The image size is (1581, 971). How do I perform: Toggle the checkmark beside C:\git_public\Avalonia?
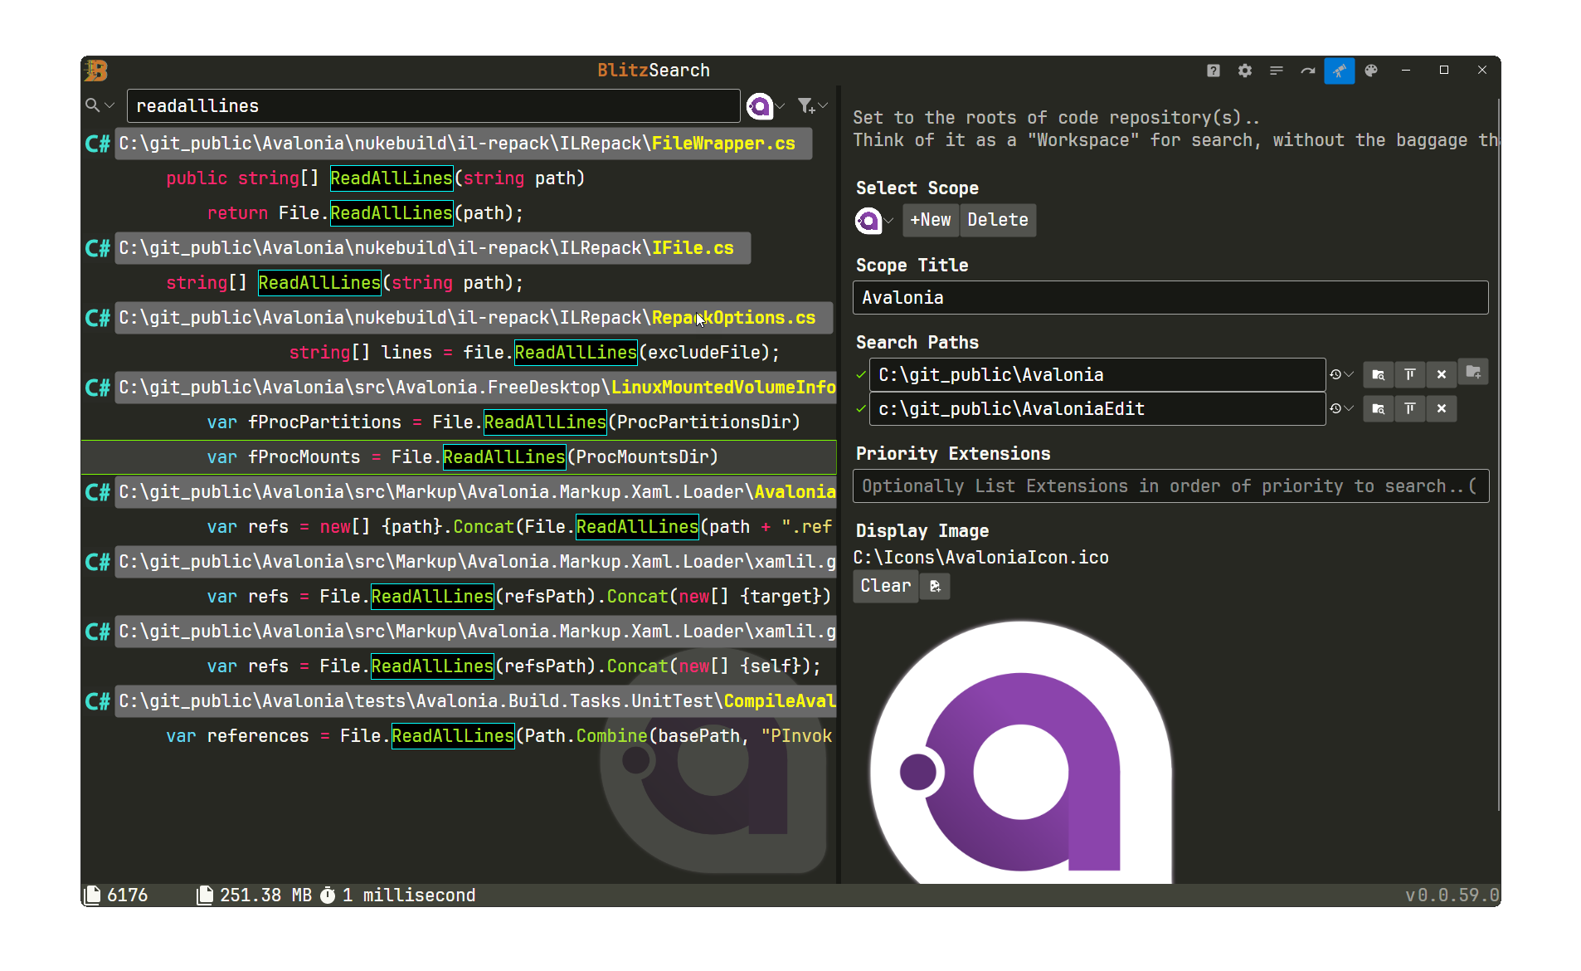click(861, 375)
